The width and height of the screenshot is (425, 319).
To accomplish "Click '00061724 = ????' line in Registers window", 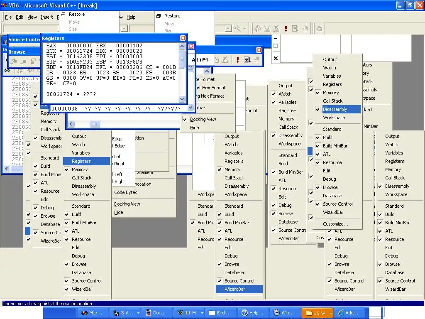I will [x=71, y=94].
